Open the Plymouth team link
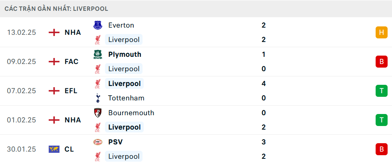This screenshot has height=162, width=392. coord(125,54)
